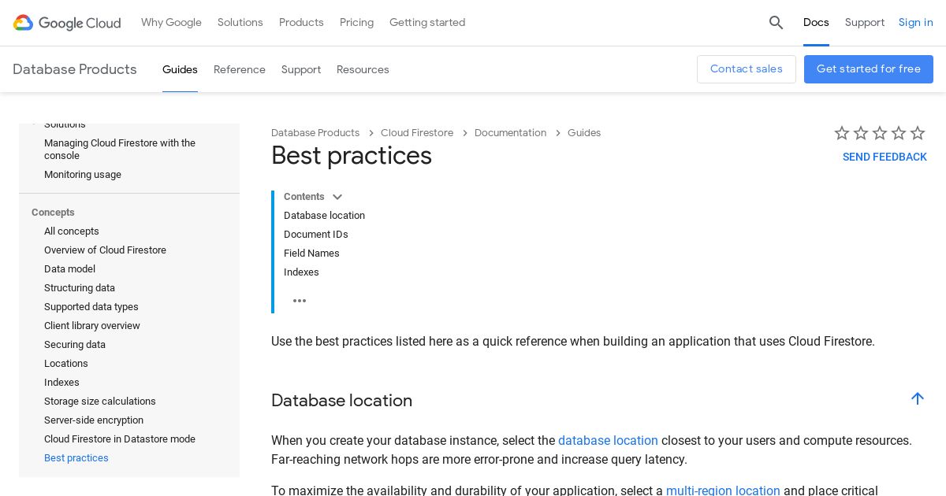946x496 pixels.
Task: Open Documentation breadcrumb
Action: pyautogui.click(x=510, y=133)
